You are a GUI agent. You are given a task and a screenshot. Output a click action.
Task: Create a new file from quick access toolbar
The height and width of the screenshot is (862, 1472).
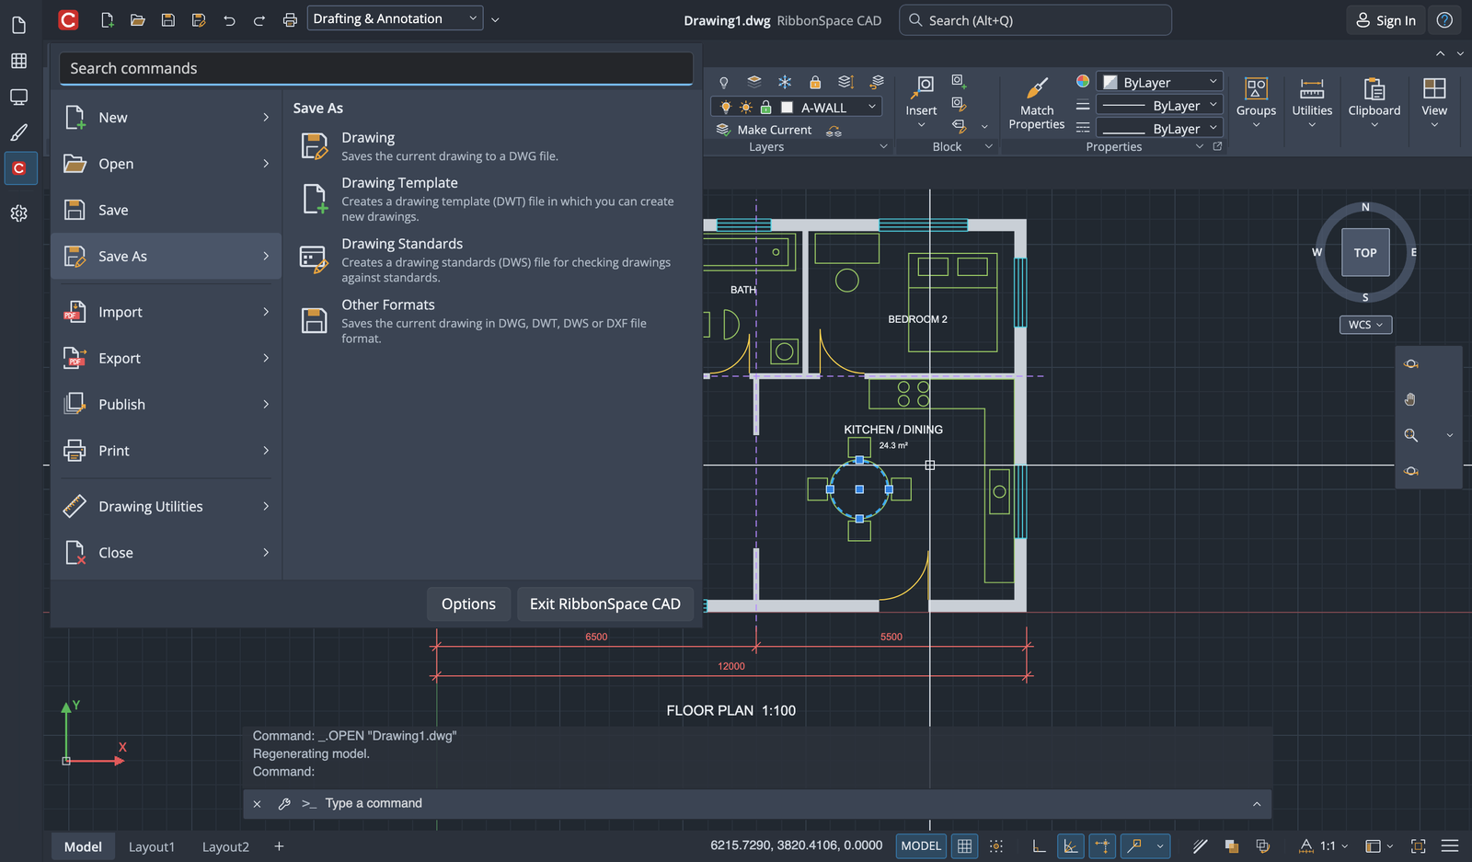pos(108,19)
